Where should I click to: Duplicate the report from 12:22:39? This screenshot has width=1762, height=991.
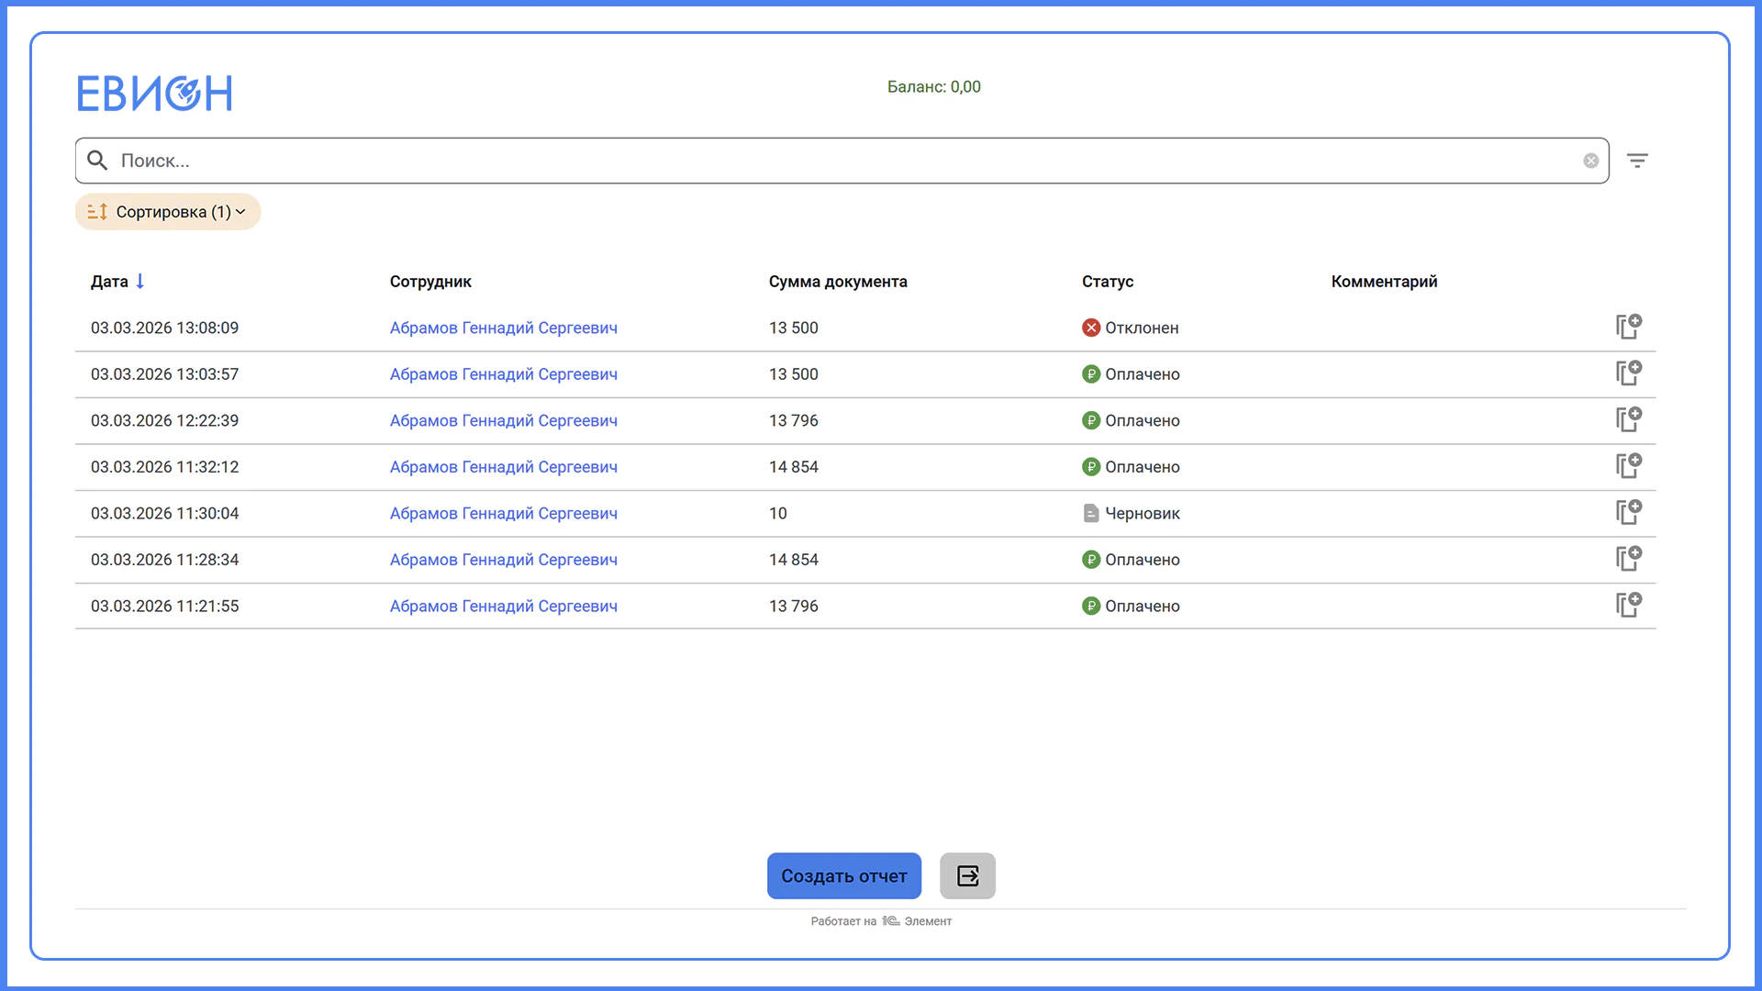click(1629, 419)
